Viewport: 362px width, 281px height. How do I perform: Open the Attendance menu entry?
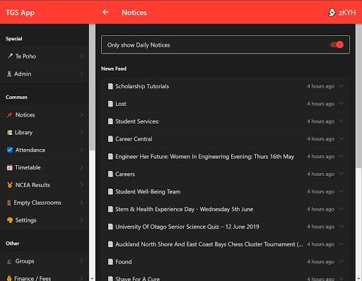point(45,150)
